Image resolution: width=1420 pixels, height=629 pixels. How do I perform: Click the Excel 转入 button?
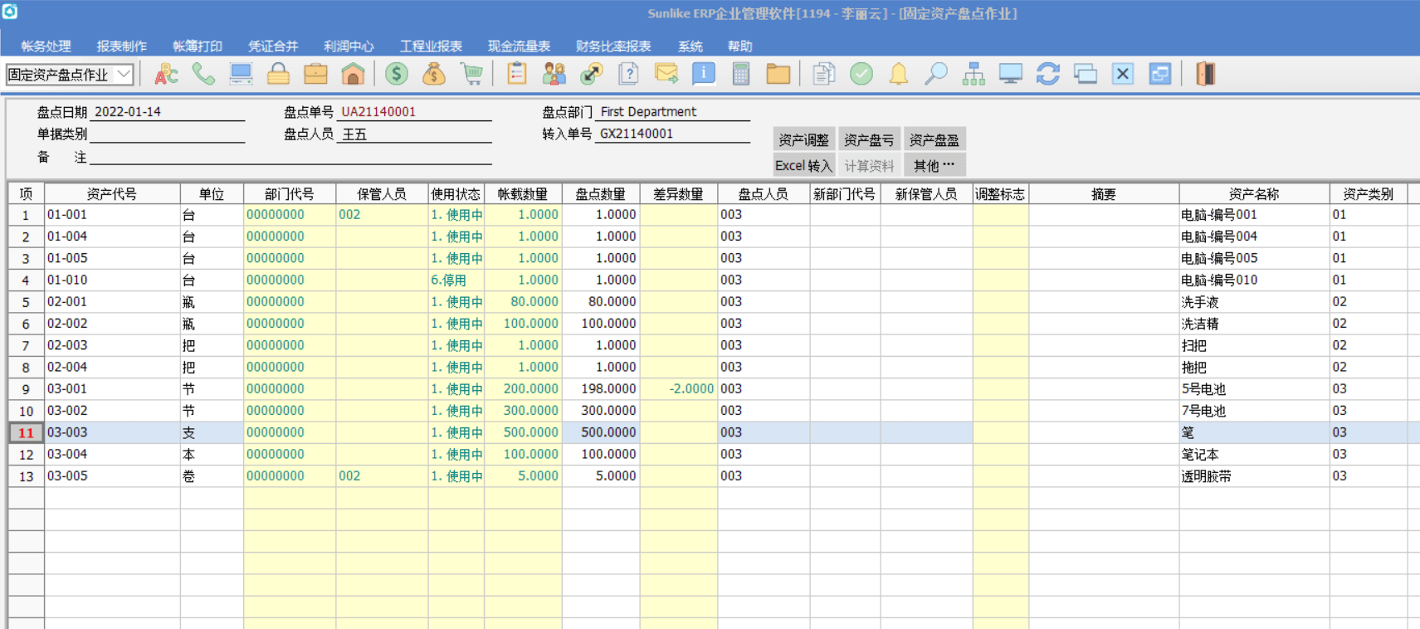(x=803, y=165)
